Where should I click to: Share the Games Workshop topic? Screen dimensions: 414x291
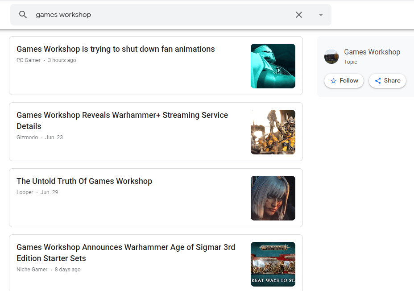pyautogui.click(x=387, y=81)
